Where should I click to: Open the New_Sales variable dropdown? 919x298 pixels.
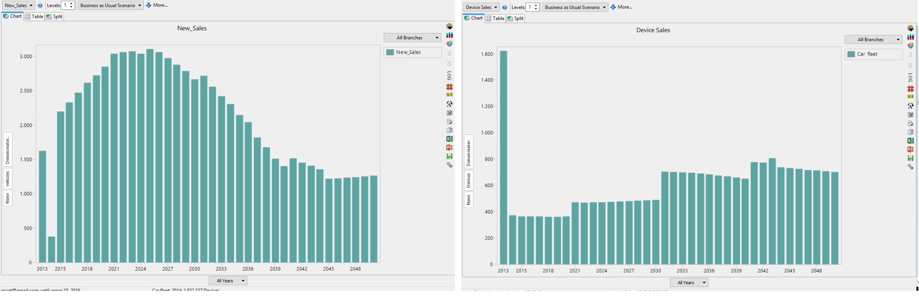coord(18,5)
